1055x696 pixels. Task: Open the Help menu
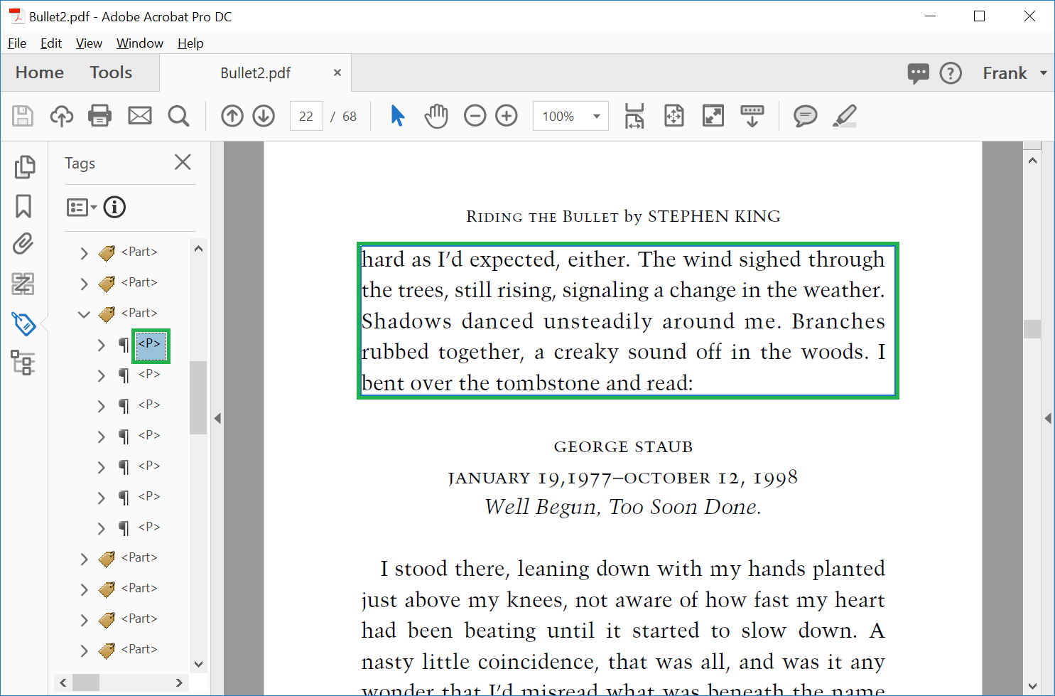tap(190, 43)
